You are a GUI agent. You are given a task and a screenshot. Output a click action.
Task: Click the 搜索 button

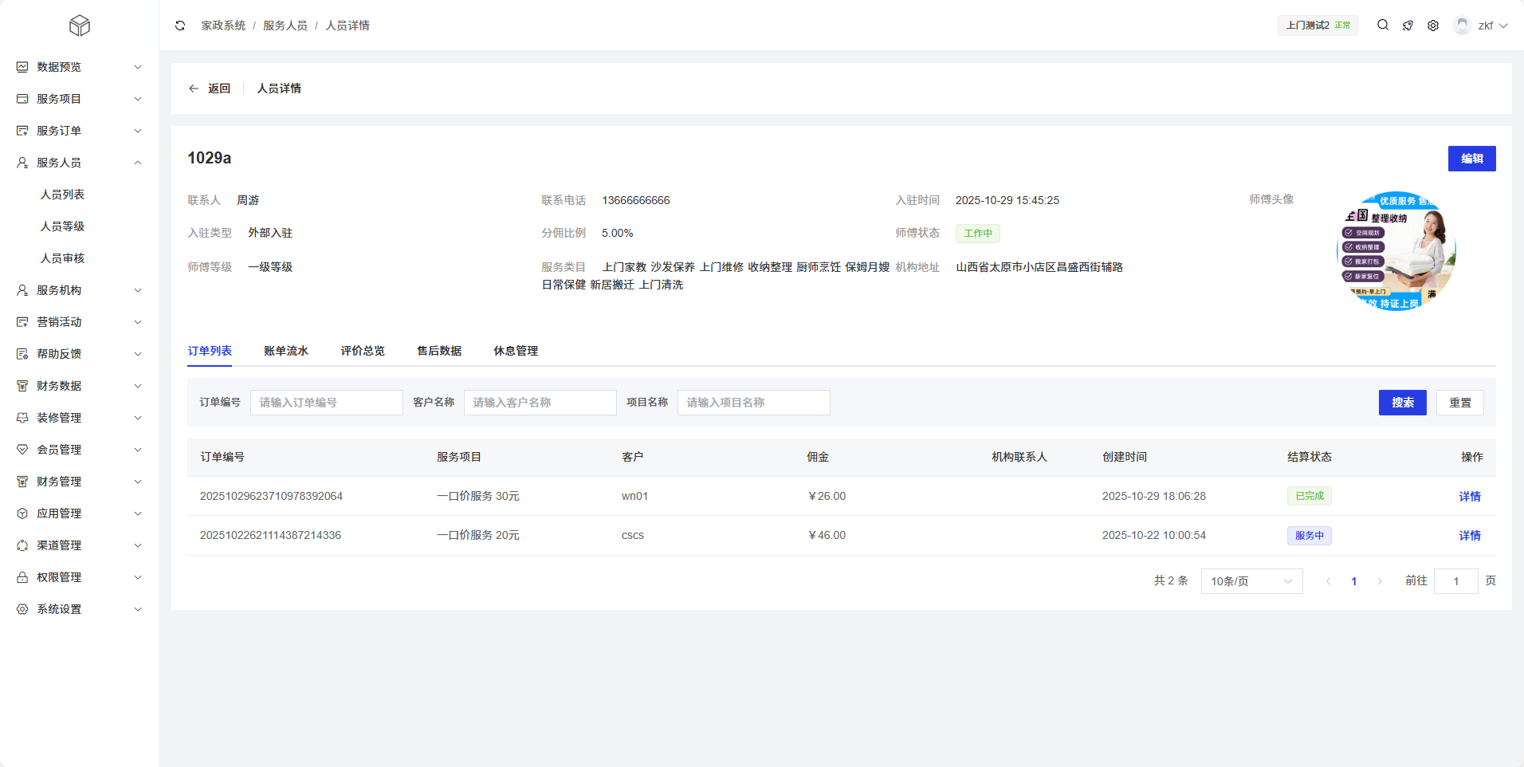tap(1402, 403)
